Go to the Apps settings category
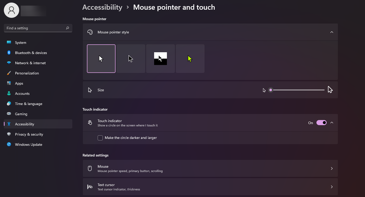 click(38, 83)
